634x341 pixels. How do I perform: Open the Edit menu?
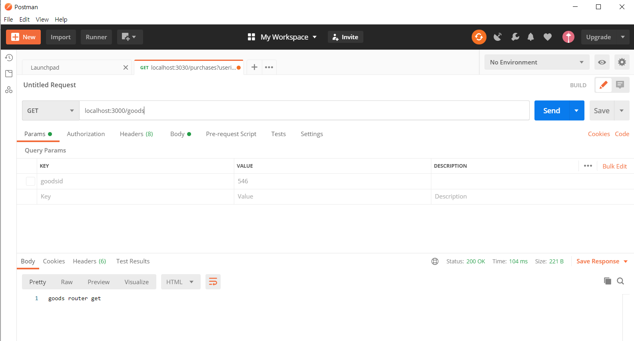click(24, 19)
